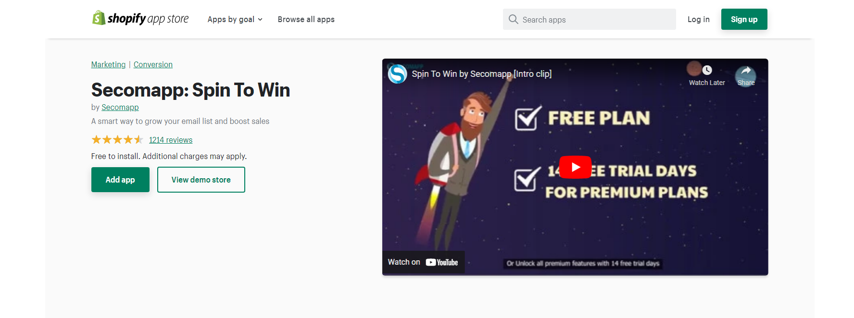
Task: Focus the Search apps input field
Action: [589, 19]
